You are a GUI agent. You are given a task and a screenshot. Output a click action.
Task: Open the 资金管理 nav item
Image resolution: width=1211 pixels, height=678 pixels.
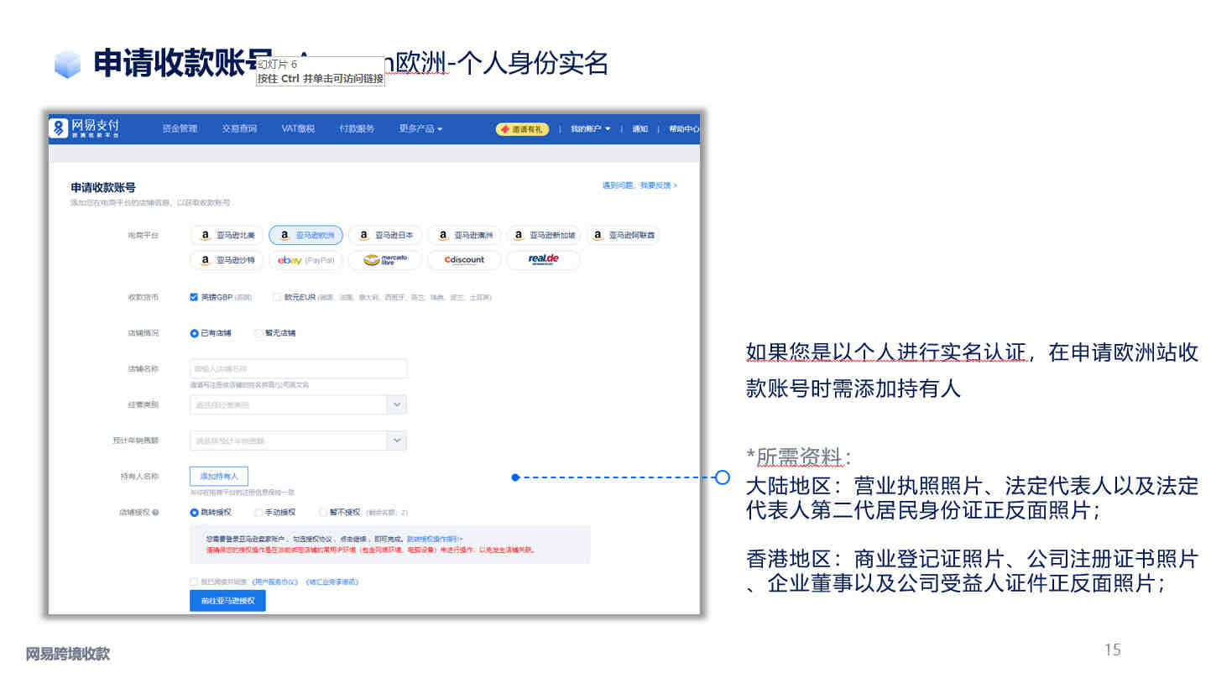pos(180,128)
